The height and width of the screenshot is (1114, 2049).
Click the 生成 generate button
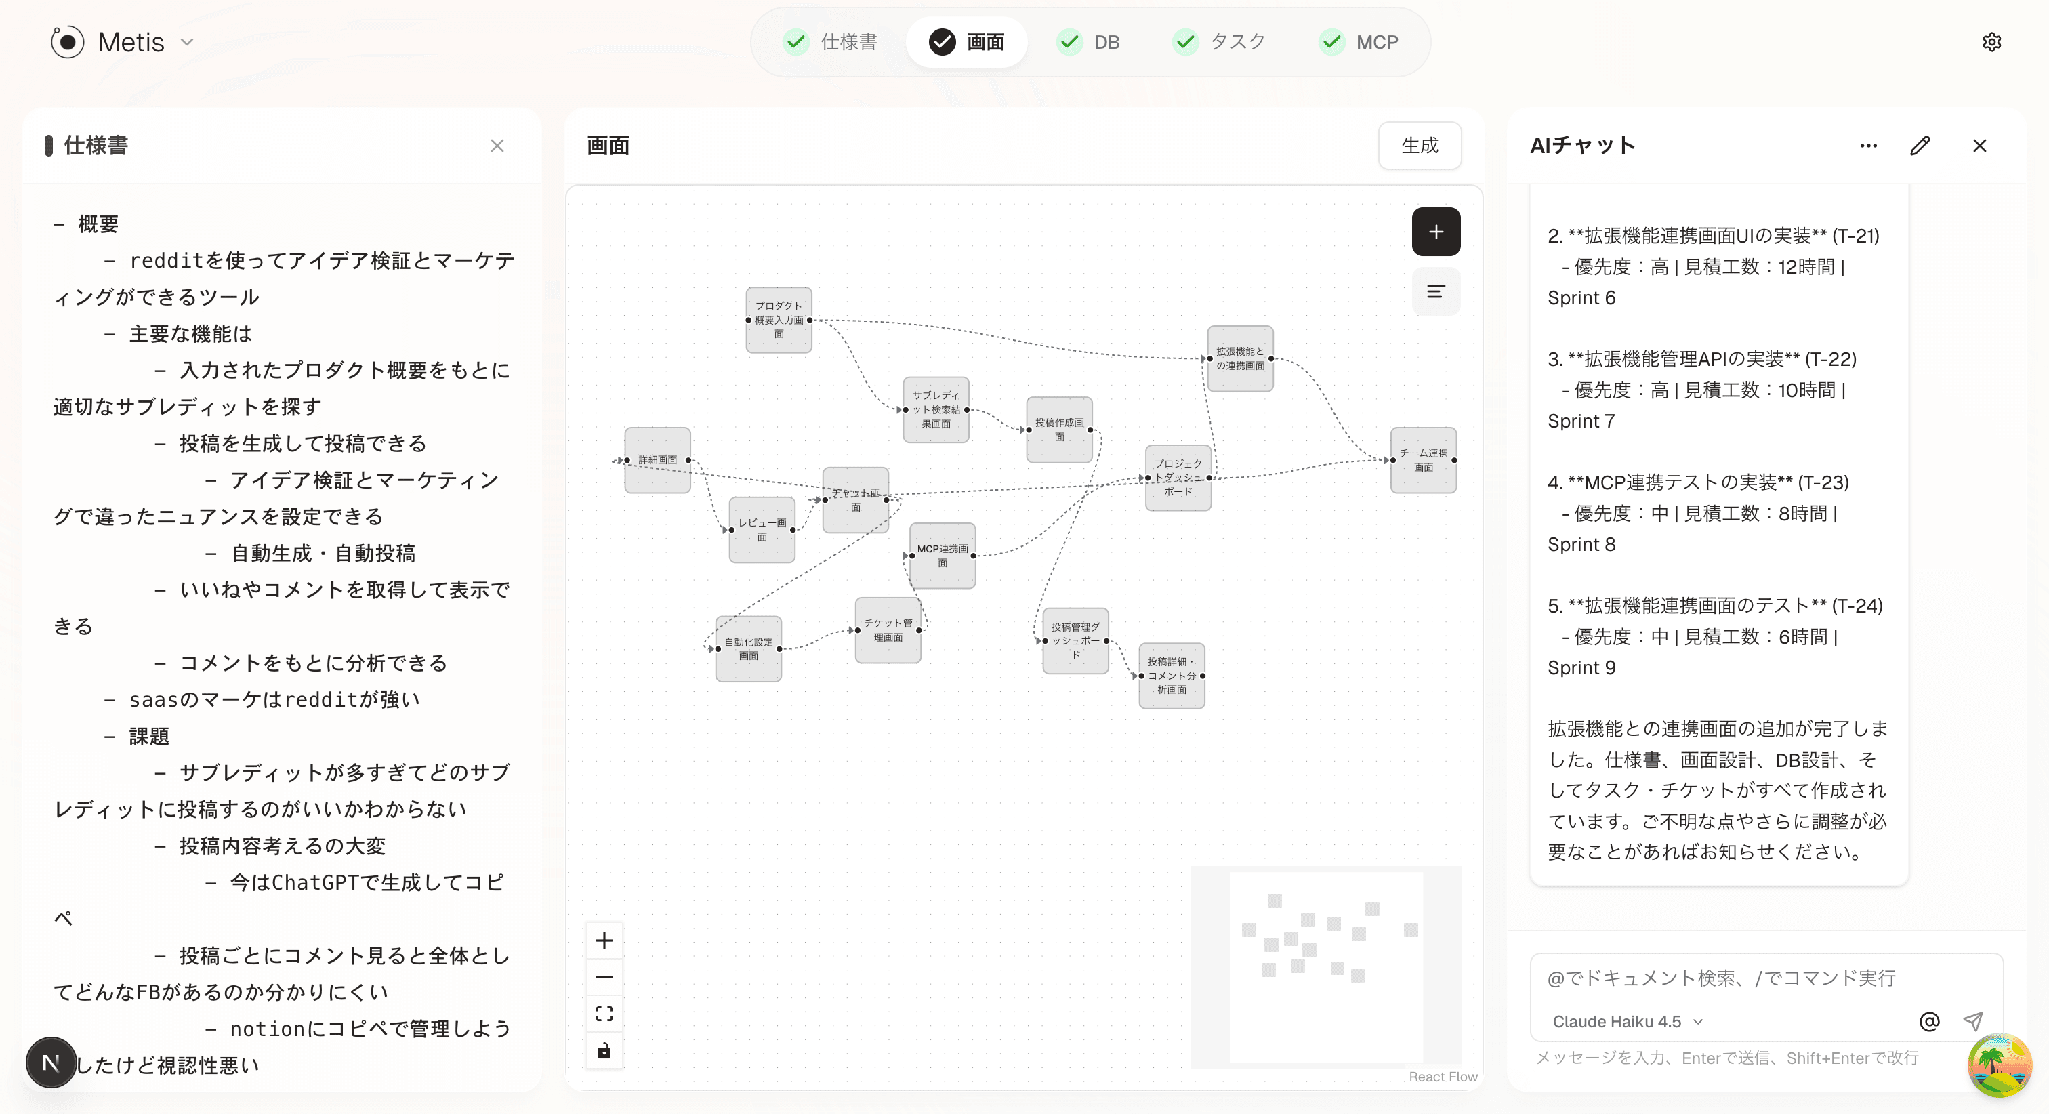pos(1420,146)
